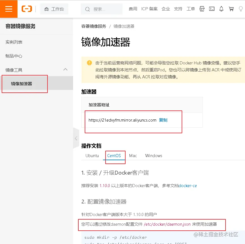
Task: Click the accelerator URL text
Action: pyautogui.click(x=122, y=120)
